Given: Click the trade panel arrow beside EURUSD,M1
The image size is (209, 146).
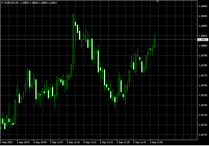Looking at the screenshot, I should [x=2, y=3].
